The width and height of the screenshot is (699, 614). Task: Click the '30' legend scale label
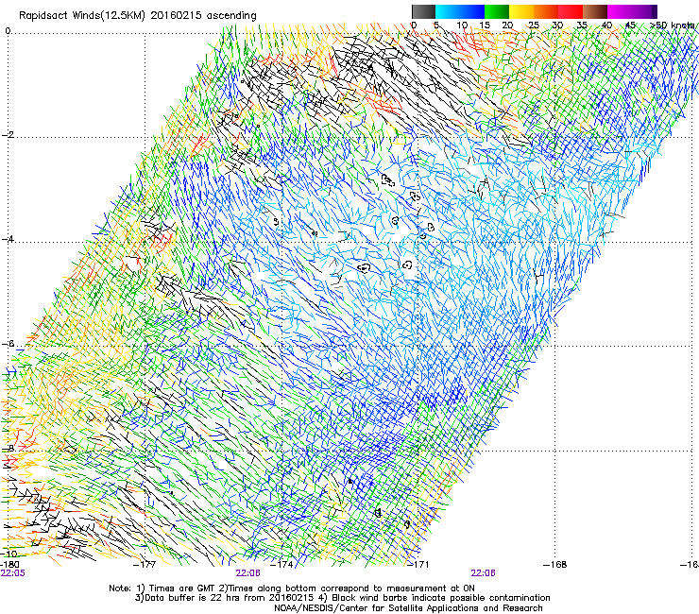(557, 25)
